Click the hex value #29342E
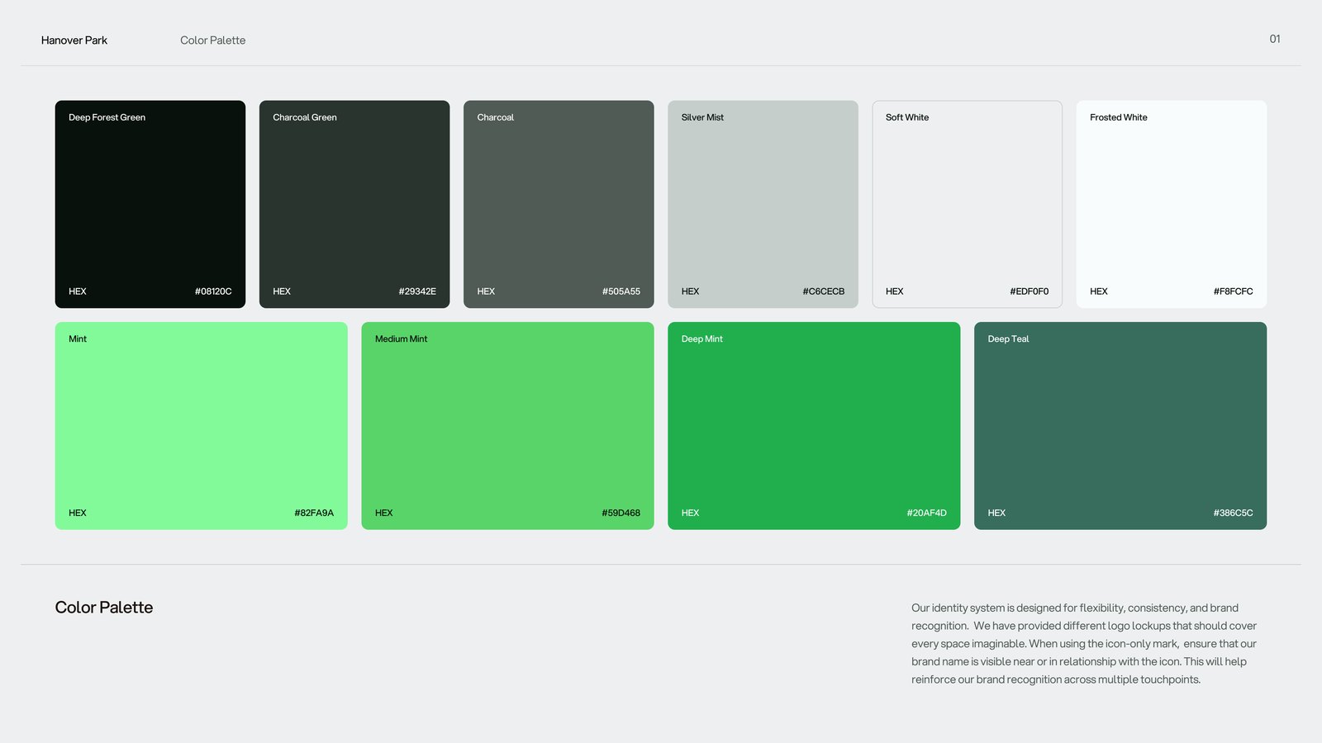Viewport: 1322px width, 743px height. (x=417, y=291)
